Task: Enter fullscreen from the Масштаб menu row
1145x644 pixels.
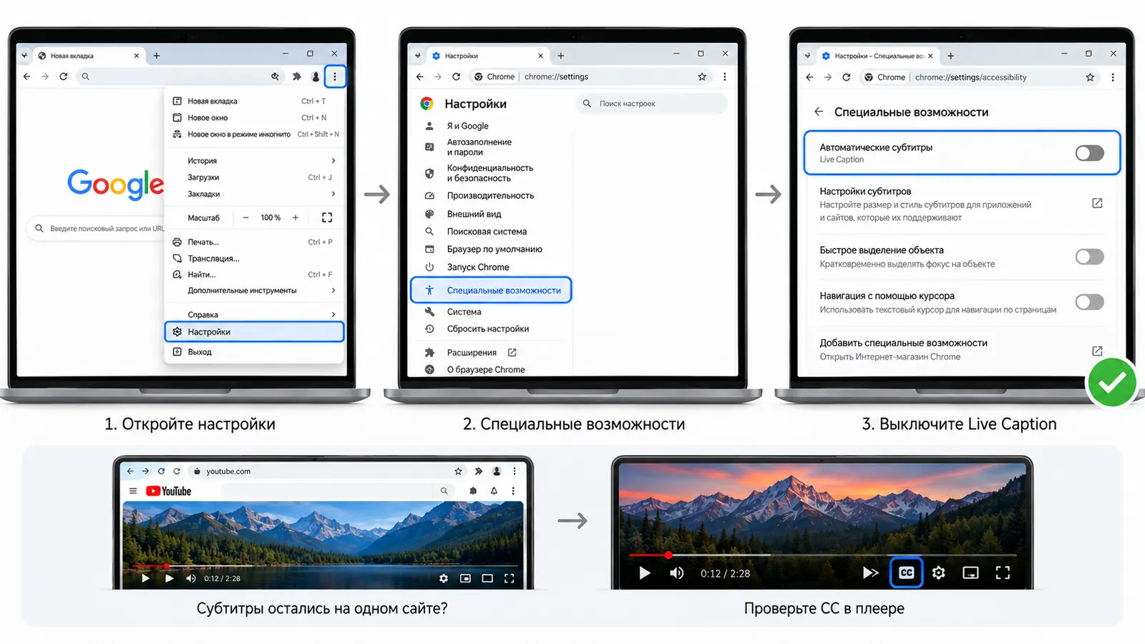Action: [327, 218]
